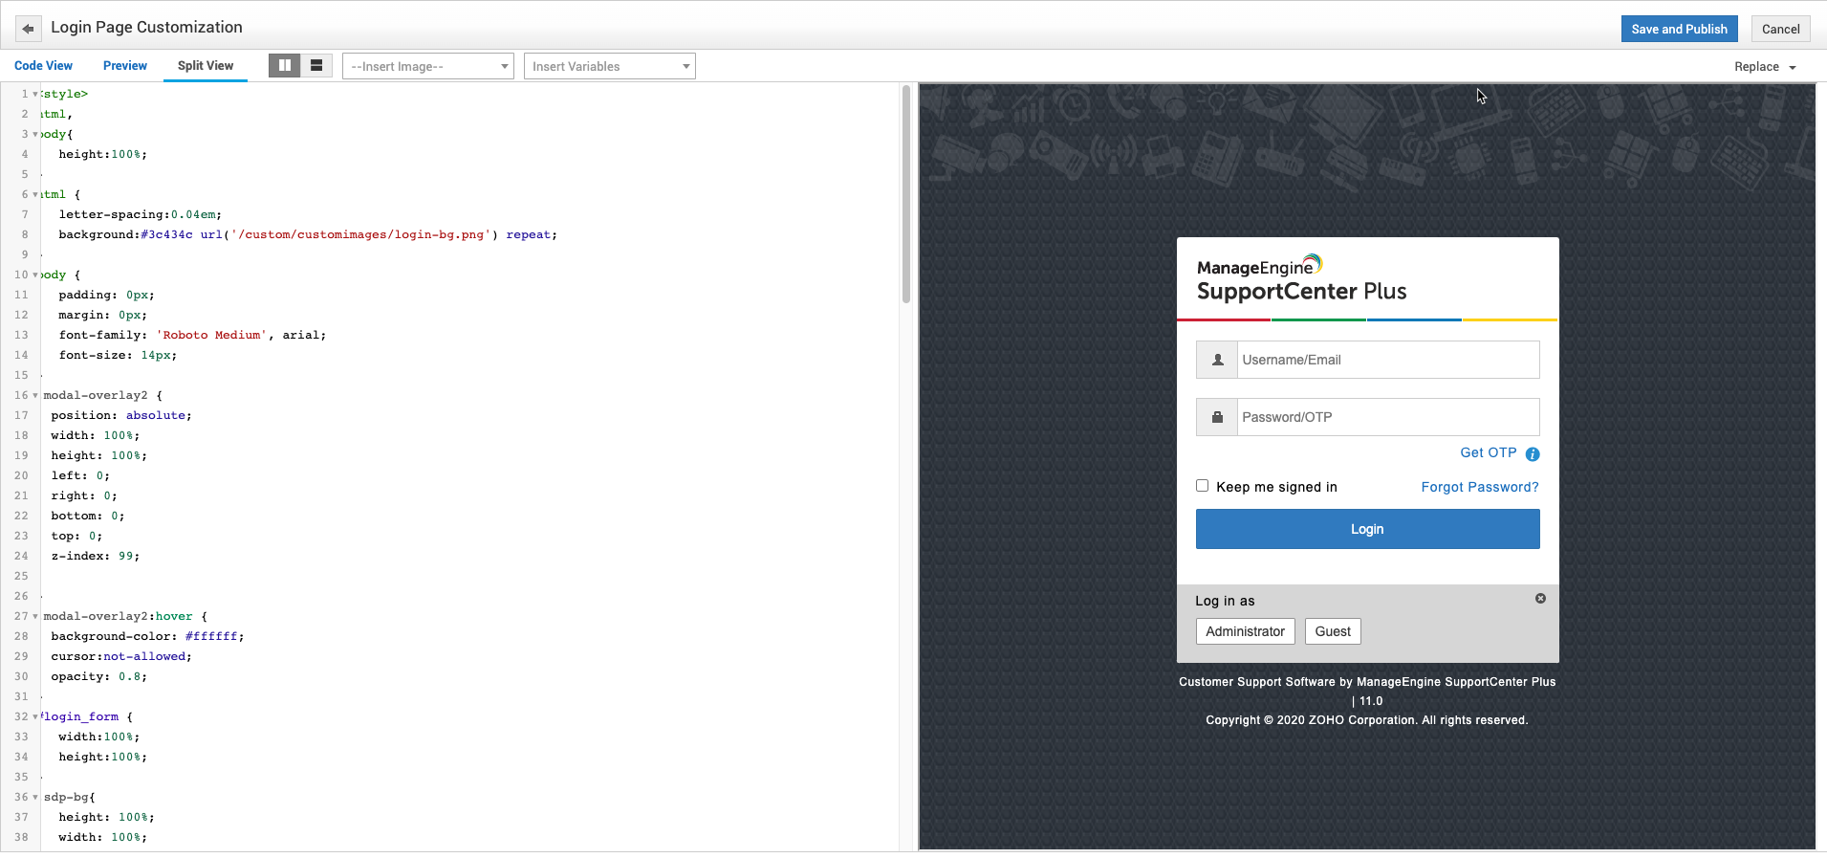Collapse the sdp-bg block at line 36
Image resolution: width=1827 pixels, height=858 pixels.
click(35, 797)
